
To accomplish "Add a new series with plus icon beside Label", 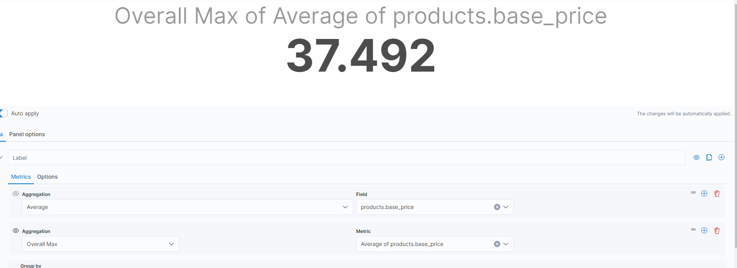I will click(x=722, y=157).
